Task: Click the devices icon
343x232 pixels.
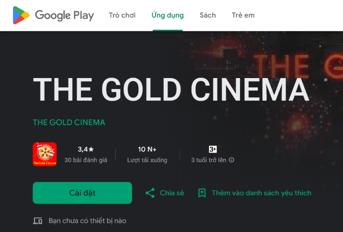Action: (38, 221)
